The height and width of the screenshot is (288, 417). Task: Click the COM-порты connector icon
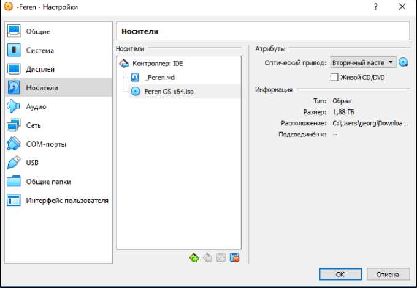[x=13, y=144]
